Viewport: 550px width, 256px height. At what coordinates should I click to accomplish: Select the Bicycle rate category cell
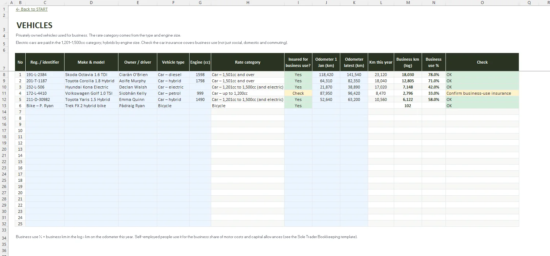tap(247, 106)
